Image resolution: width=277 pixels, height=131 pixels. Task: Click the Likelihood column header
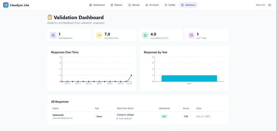click(x=164, y=108)
